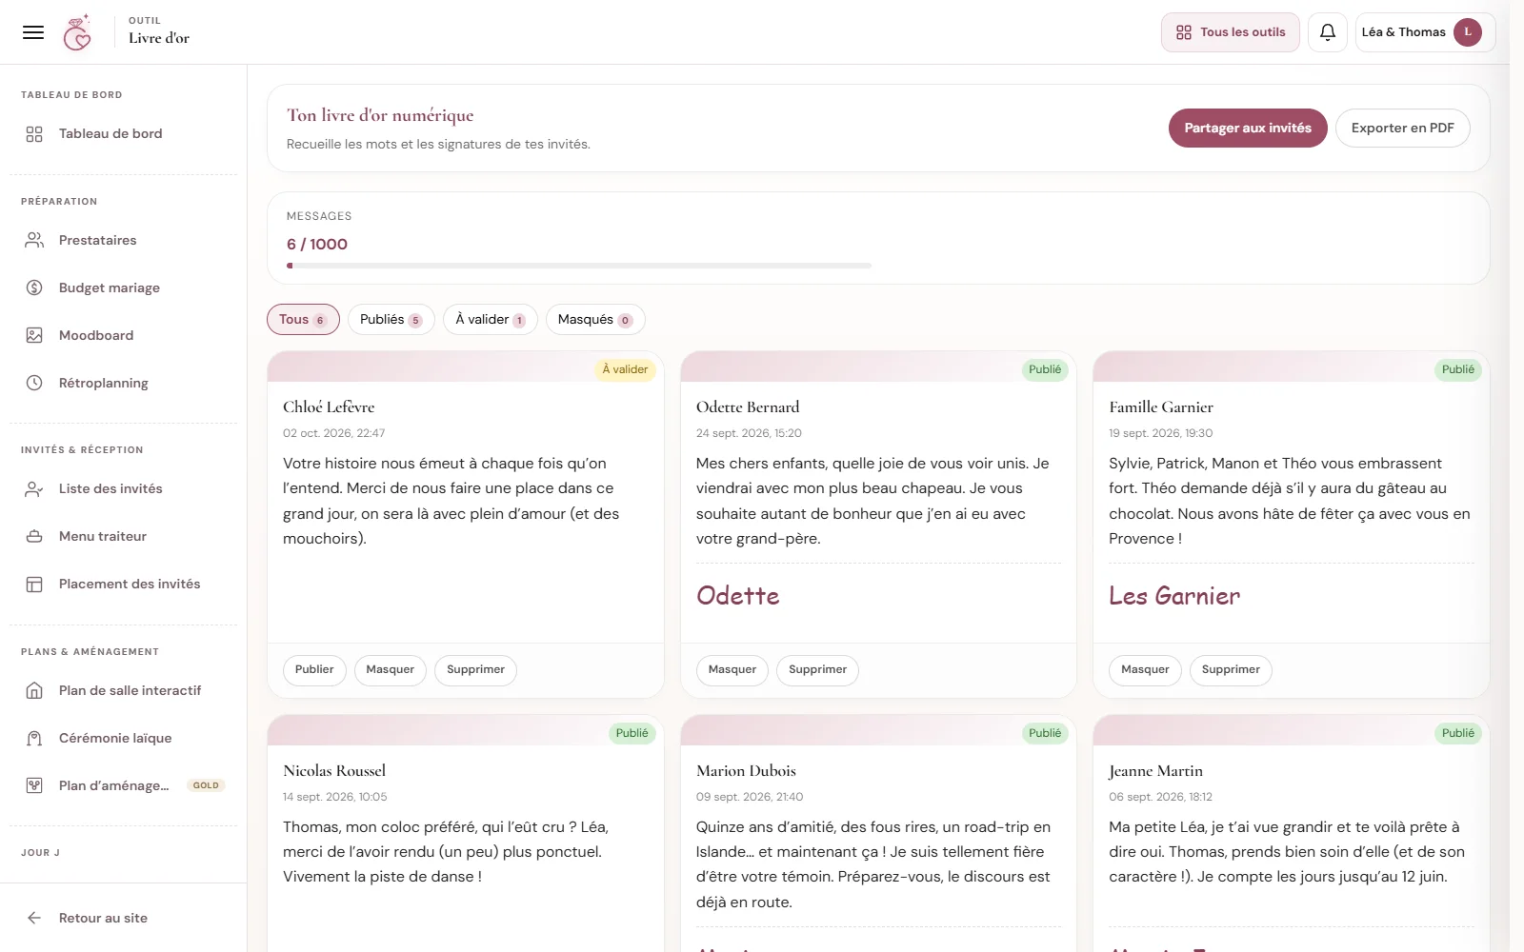Click the Retour au site arrow
The image size is (1524, 952).
34,918
